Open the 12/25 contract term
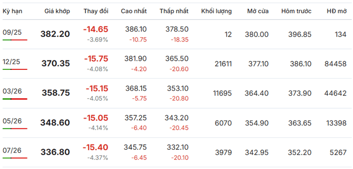The height and width of the screenshot is (169, 353). pyautogui.click(x=12, y=62)
